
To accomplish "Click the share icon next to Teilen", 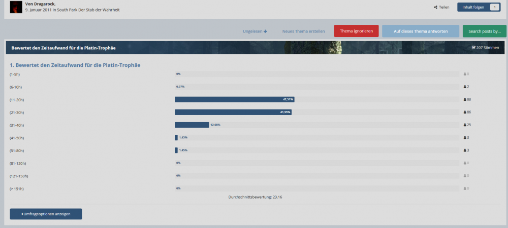I will pos(435,8).
